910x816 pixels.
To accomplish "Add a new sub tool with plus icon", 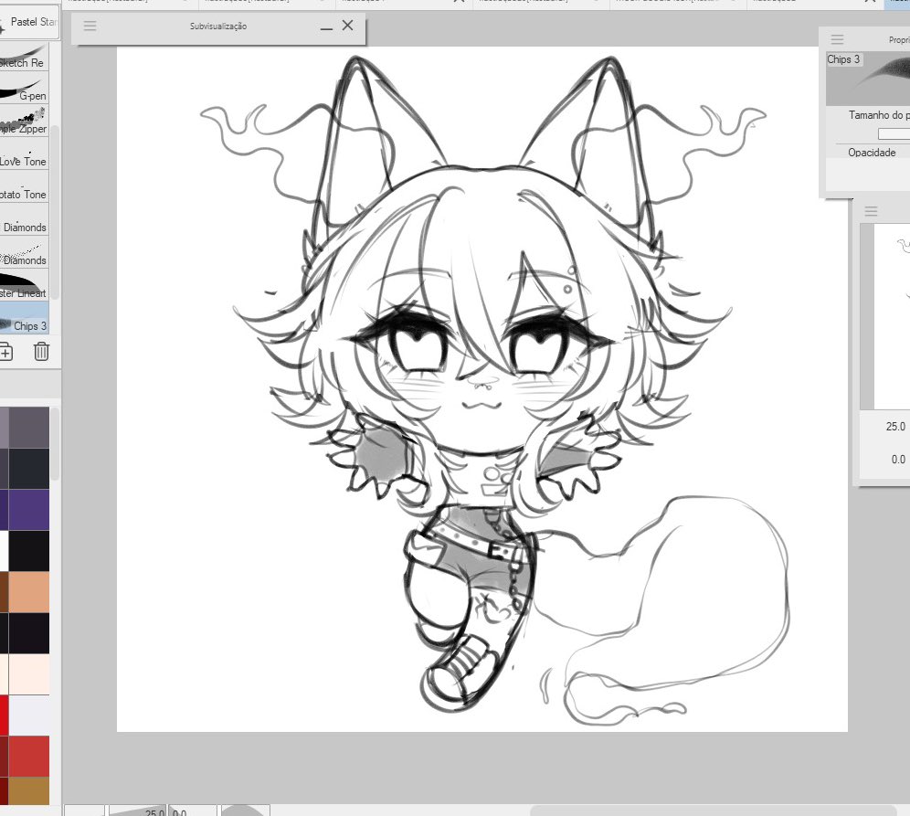I will pyautogui.click(x=5, y=352).
